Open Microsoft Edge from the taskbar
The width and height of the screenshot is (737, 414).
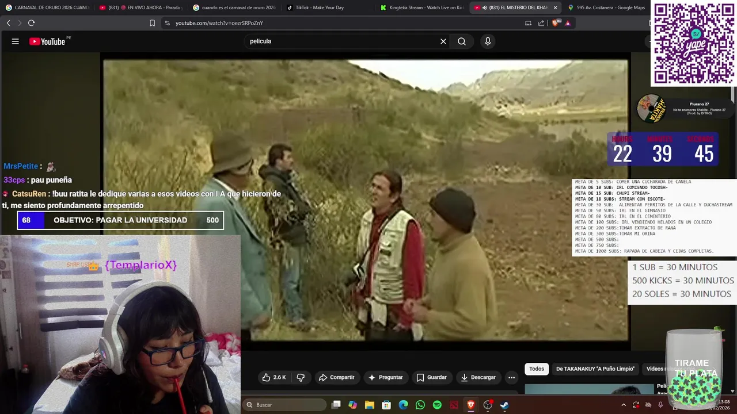[404, 405]
